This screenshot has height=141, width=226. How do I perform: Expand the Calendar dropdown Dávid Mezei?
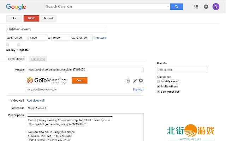(37, 108)
